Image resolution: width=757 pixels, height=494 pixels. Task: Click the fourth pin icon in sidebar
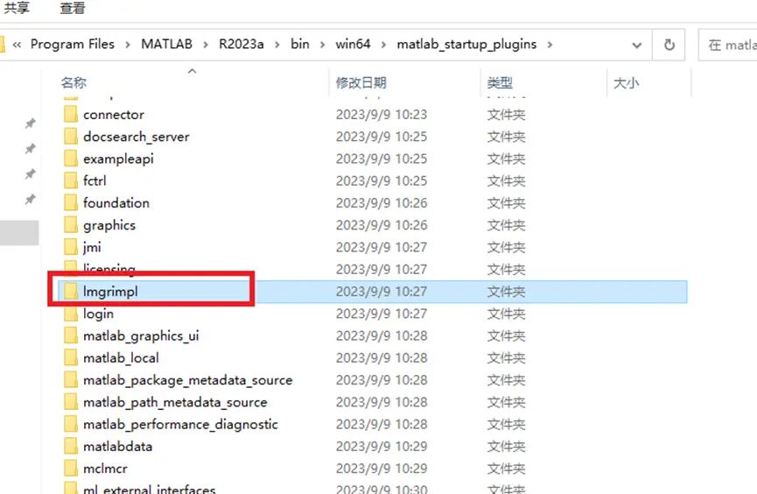(x=30, y=199)
